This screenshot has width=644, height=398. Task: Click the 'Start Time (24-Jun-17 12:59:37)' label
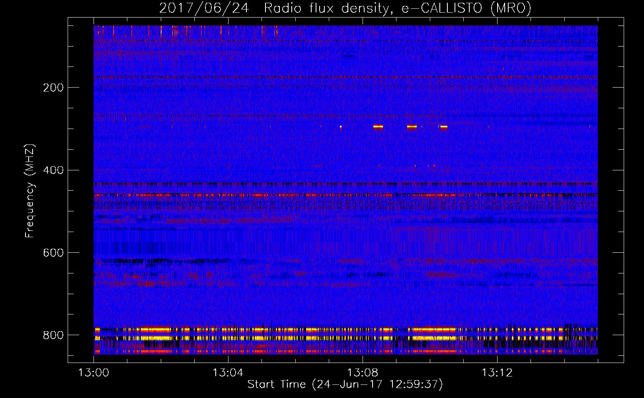[345, 384]
